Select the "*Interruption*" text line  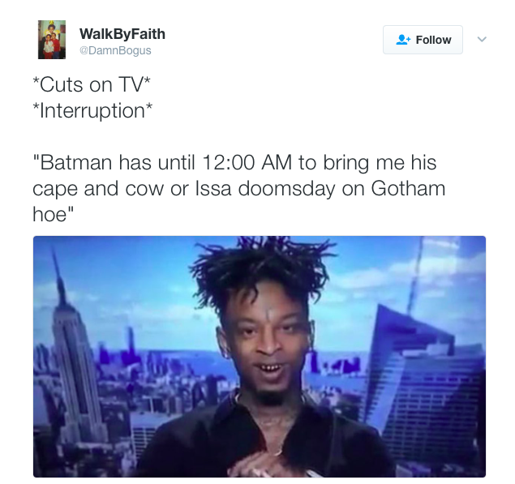click(92, 110)
